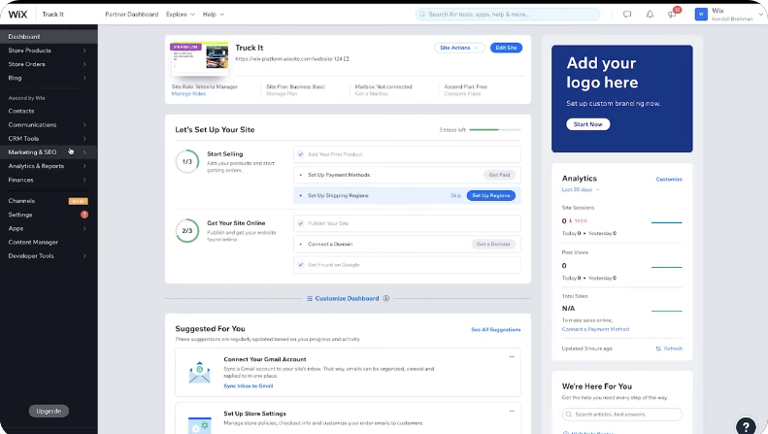Toggle the Get Found on Google checkmark
The width and height of the screenshot is (768, 434).
301,265
